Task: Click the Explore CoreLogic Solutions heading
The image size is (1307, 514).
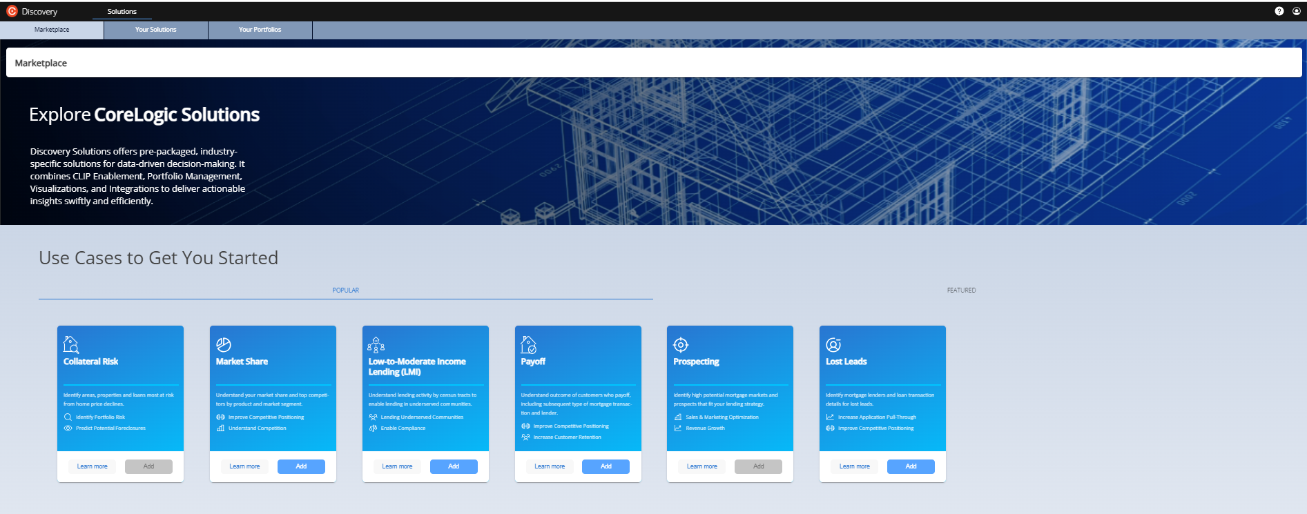Action: (x=144, y=115)
